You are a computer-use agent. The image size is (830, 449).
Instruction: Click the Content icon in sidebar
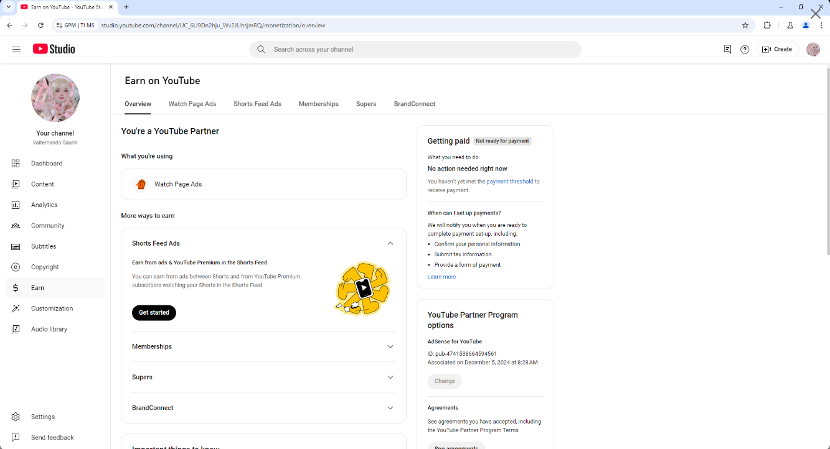click(x=16, y=184)
